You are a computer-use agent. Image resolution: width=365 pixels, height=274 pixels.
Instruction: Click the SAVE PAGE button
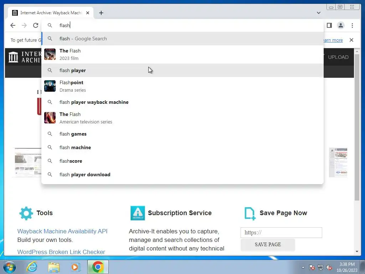[268, 244]
